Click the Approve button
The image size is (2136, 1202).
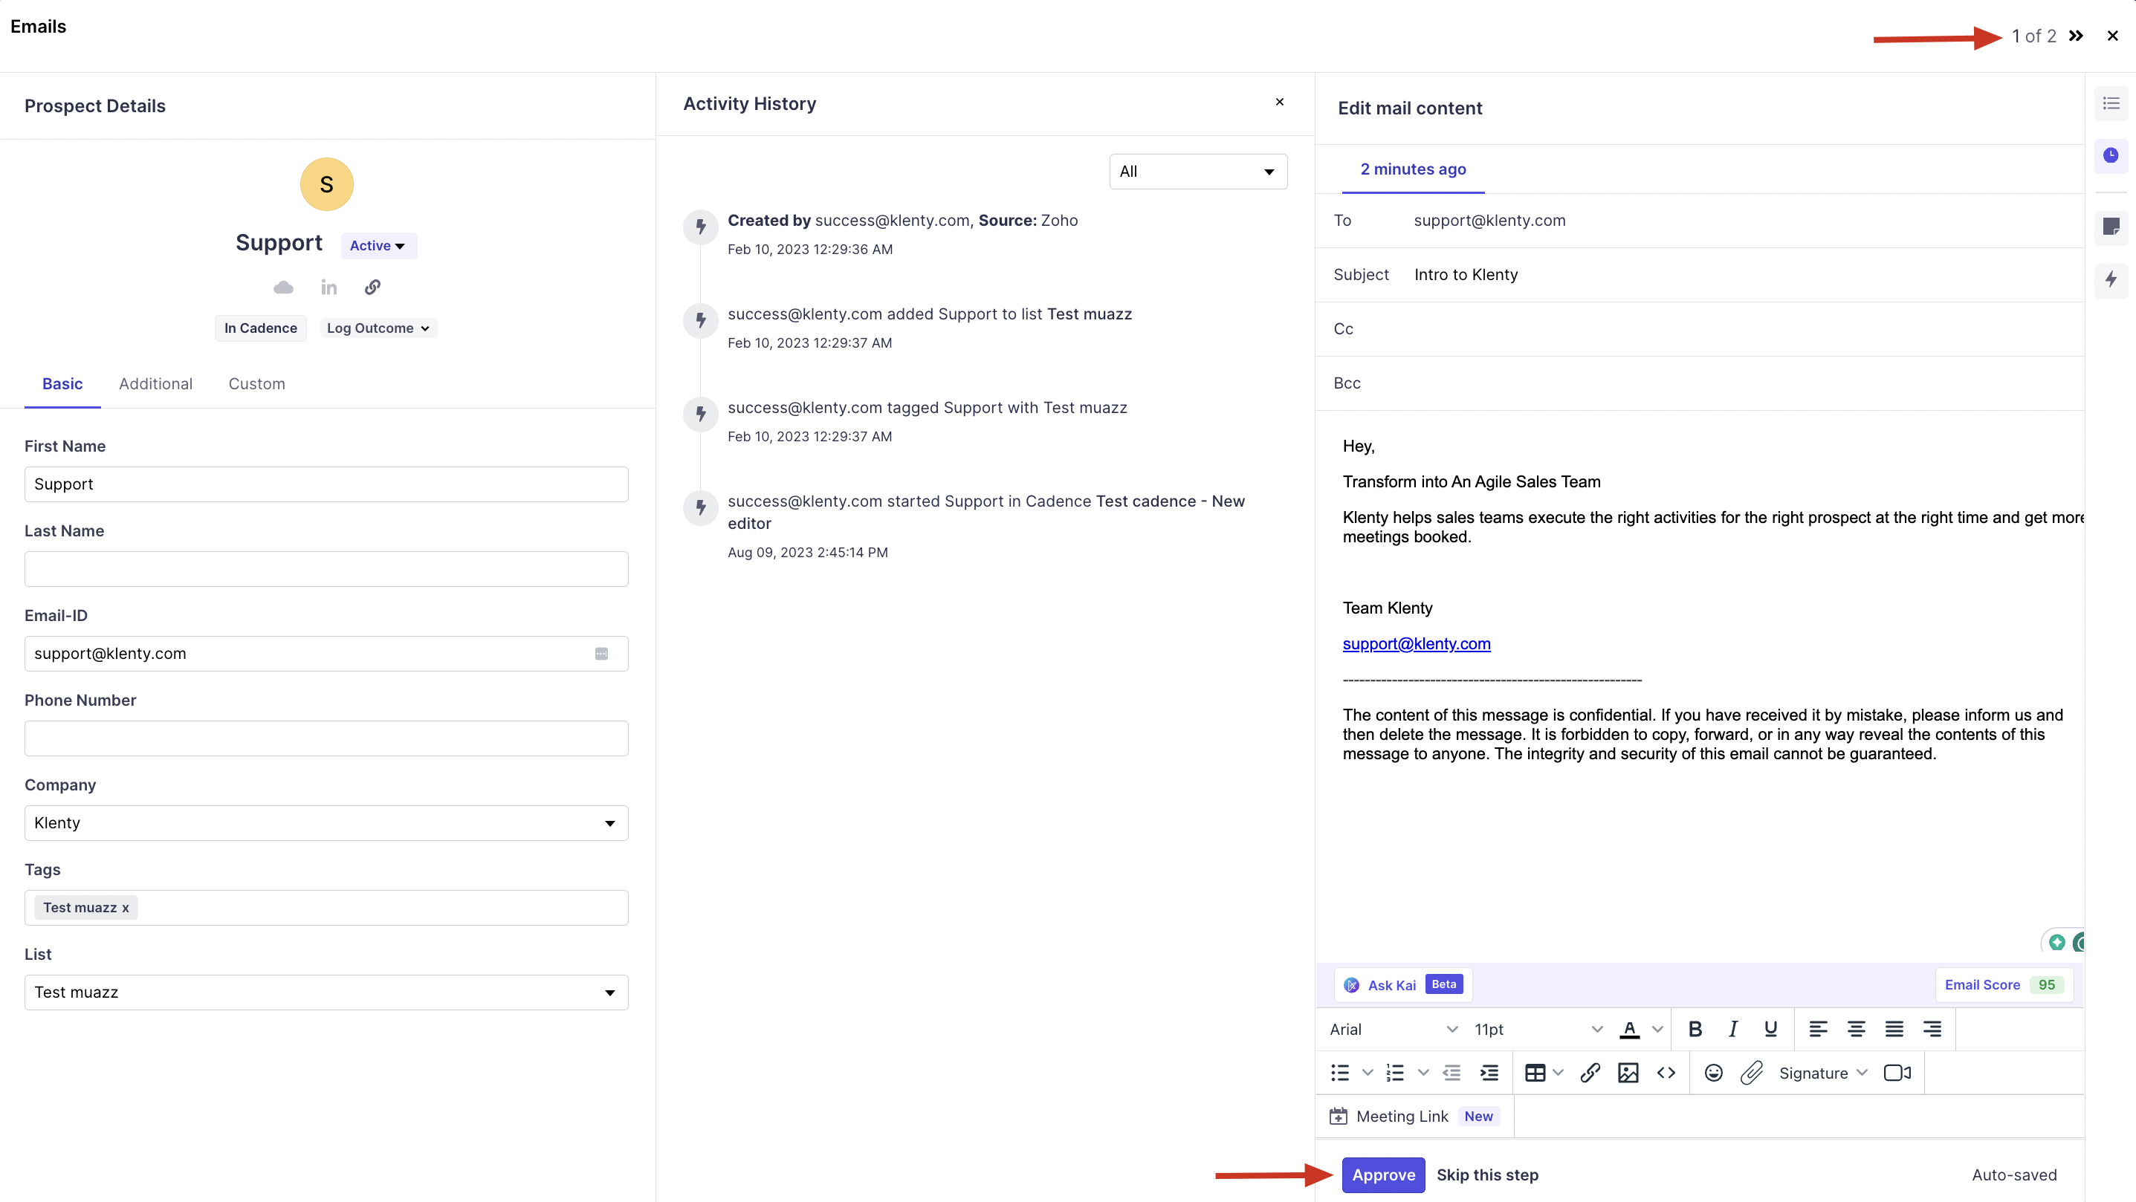(1383, 1175)
